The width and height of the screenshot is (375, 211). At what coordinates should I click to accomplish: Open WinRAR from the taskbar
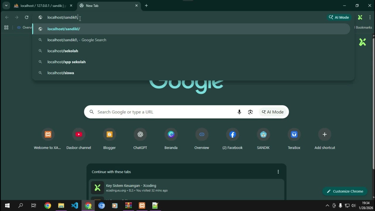[x=128, y=205]
